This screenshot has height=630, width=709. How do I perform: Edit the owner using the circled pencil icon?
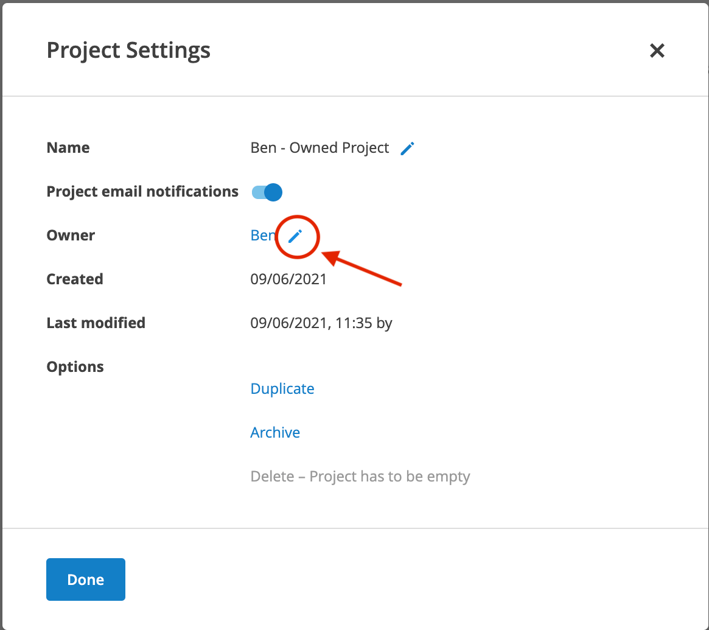295,236
